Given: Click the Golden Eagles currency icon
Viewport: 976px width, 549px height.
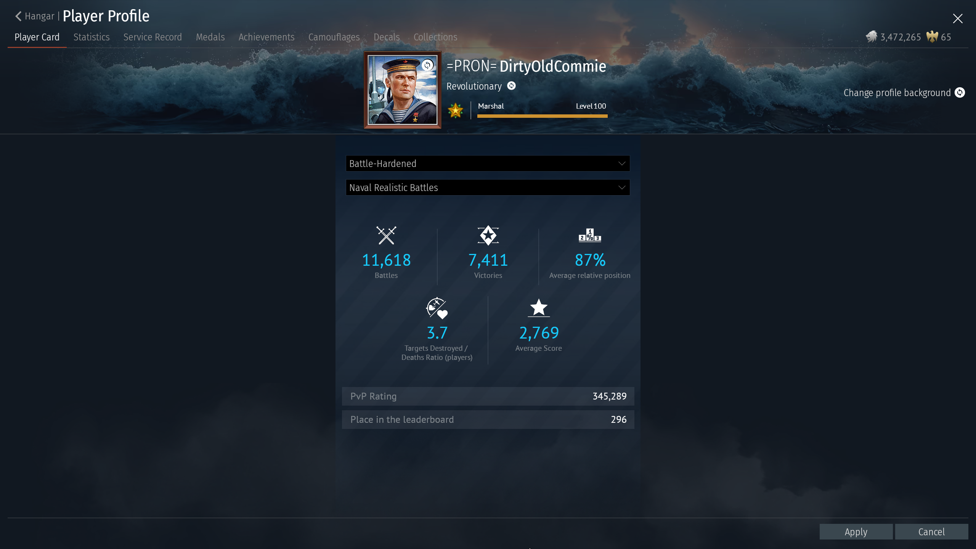Looking at the screenshot, I should pos(932,37).
